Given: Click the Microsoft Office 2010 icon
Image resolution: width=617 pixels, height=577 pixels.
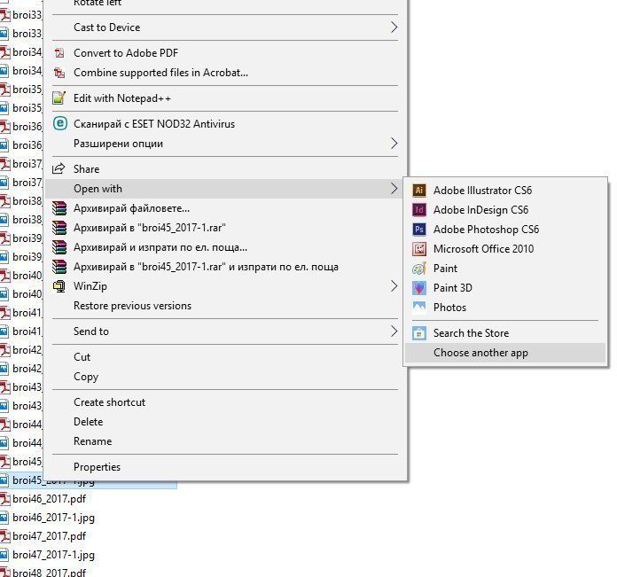Looking at the screenshot, I should point(419,248).
